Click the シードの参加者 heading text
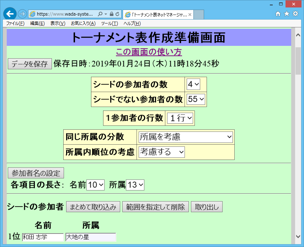This screenshot has height=247, width=304. [x=35, y=207]
